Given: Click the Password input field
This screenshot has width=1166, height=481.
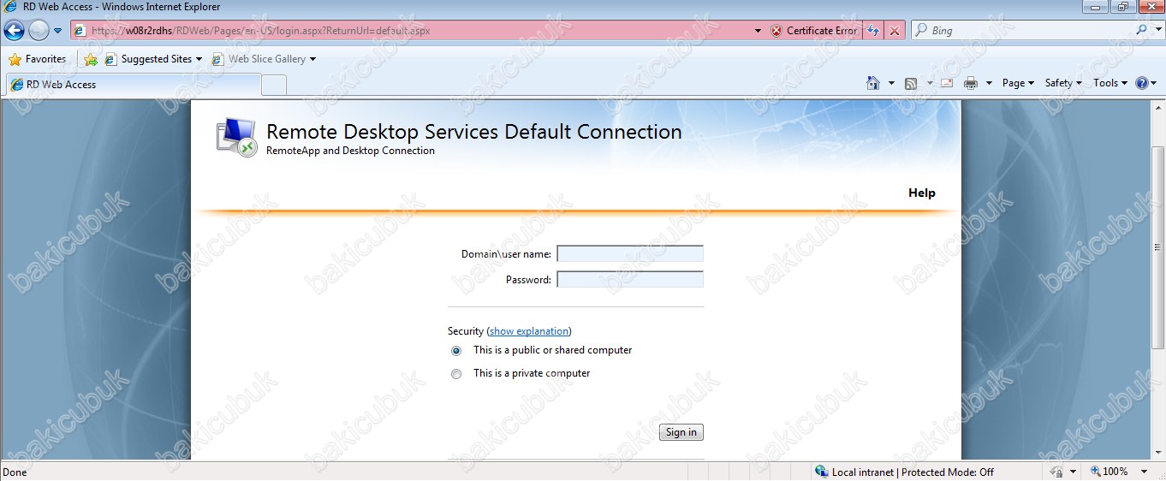Looking at the screenshot, I should tap(630, 279).
